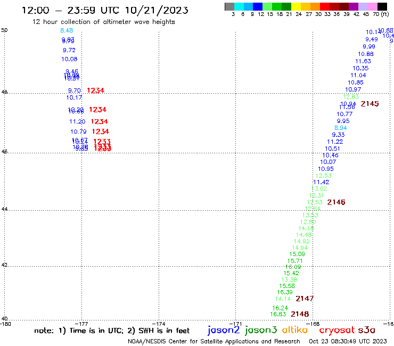Click the timestamp 'Oct 23 08:30:49 UTC 2023'
The width and height of the screenshot is (394, 346).
click(x=348, y=341)
